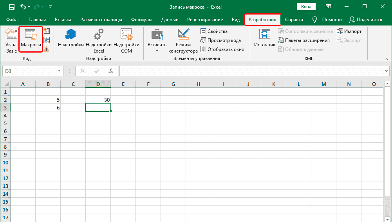The height and width of the screenshot is (222, 392).
Task: Save workbook using the floppy disk icon
Action: click(x=11, y=7)
